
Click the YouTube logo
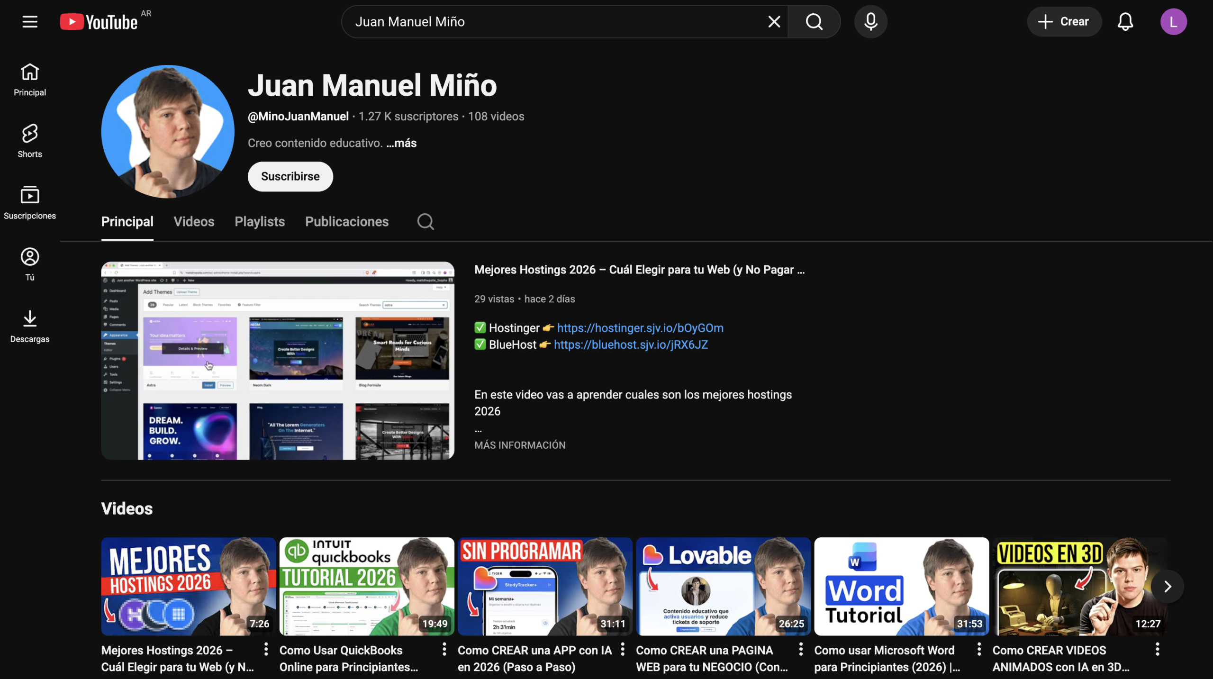coord(100,22)
